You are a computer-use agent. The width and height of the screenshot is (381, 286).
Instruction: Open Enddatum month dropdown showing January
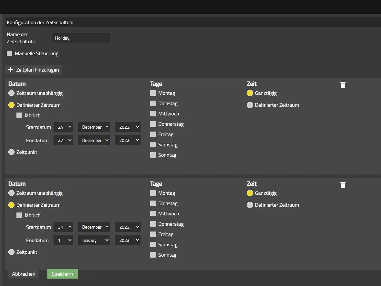click(94, 240)
